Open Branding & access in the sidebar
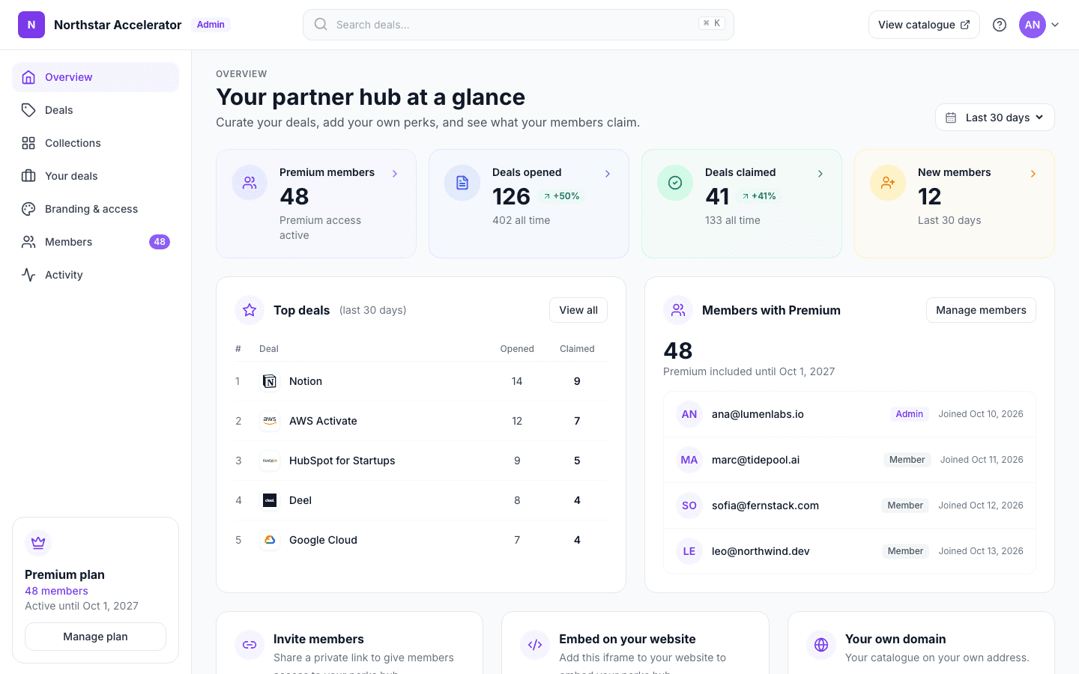Viewport: 1079px width, 674px height. click(x=95, y=209)
